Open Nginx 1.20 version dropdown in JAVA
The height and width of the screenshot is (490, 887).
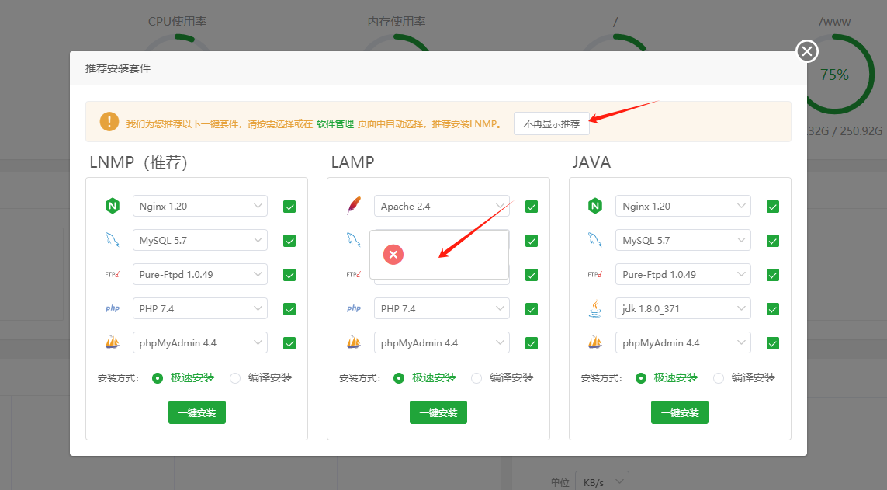click(684, 206)
